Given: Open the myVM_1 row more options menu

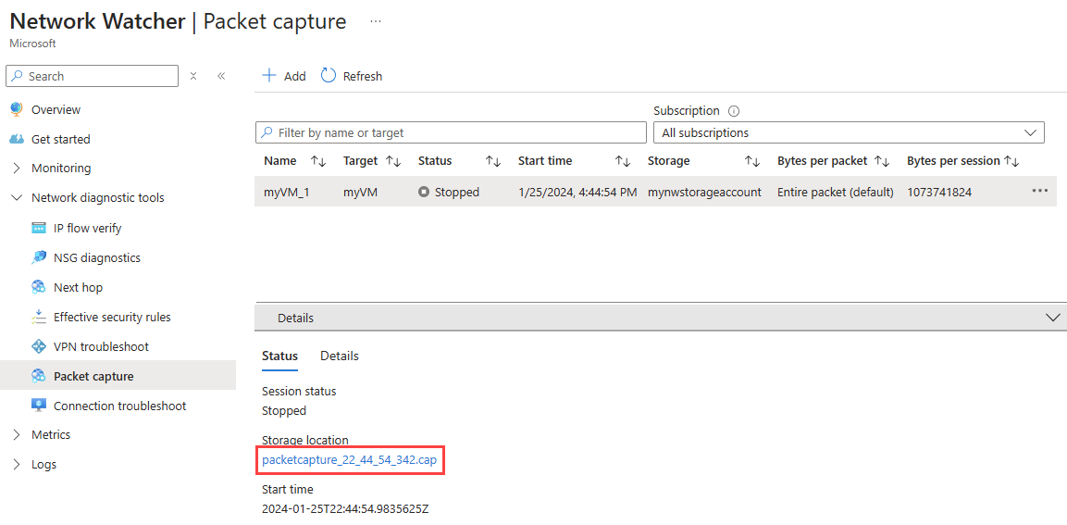Looking at the screenshot, I should point(1040,192).
